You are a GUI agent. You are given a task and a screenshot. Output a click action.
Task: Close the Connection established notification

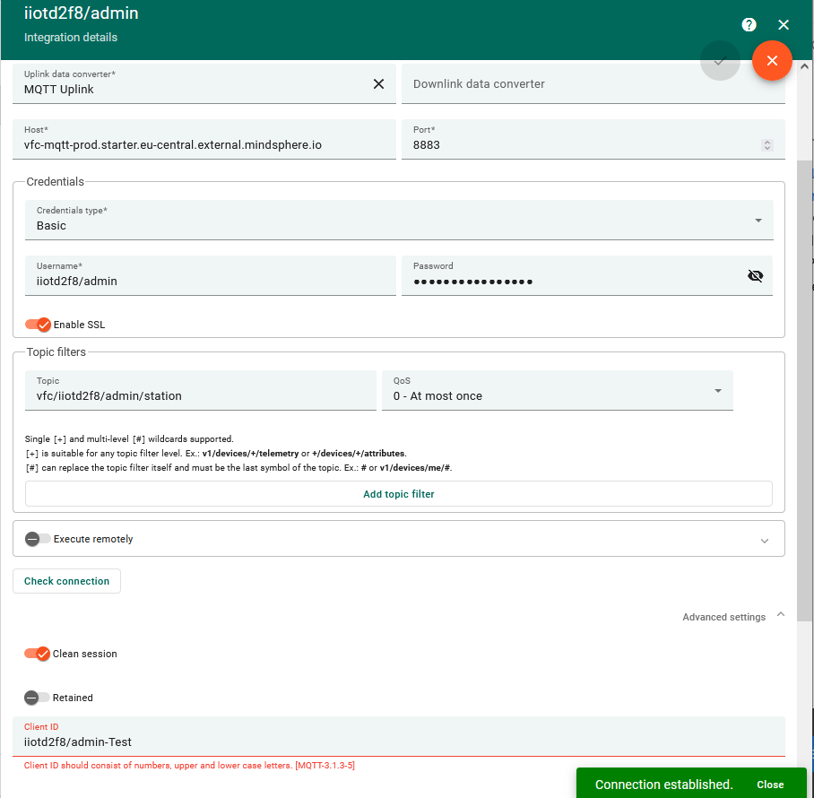(770, 784)
